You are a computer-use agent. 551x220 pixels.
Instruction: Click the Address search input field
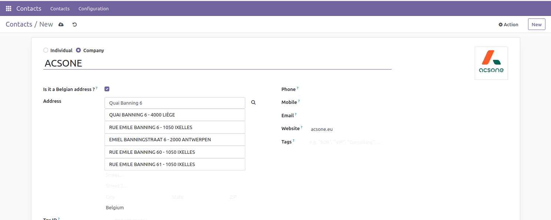pos(175,103)
